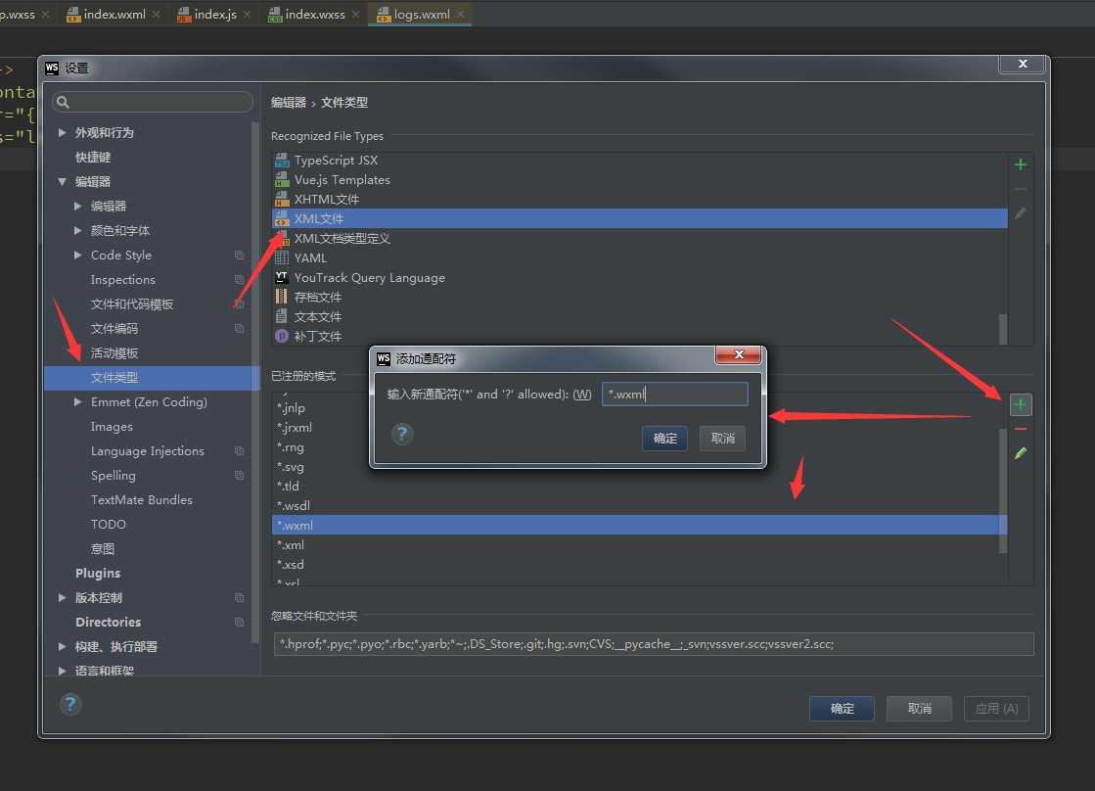Screen dimensions: 1095x791
Task: Click the TypeScript JSX file type icon
Action: tap(282, 160)
